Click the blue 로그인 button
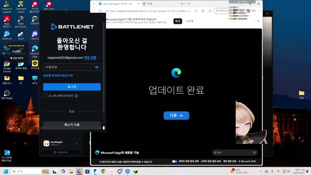Image resolution: width=311 pixels, height=175 pixels. 72,87
